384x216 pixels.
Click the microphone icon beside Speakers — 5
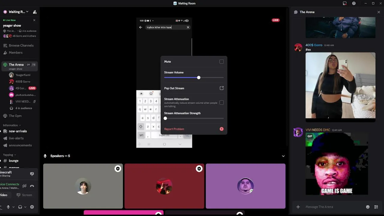[x=45, y=156]
